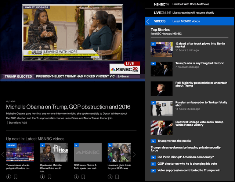The image size is (235, 182).
Task: Open Poll: Majority pessimistic about Trump story
Action: [201, 84]
